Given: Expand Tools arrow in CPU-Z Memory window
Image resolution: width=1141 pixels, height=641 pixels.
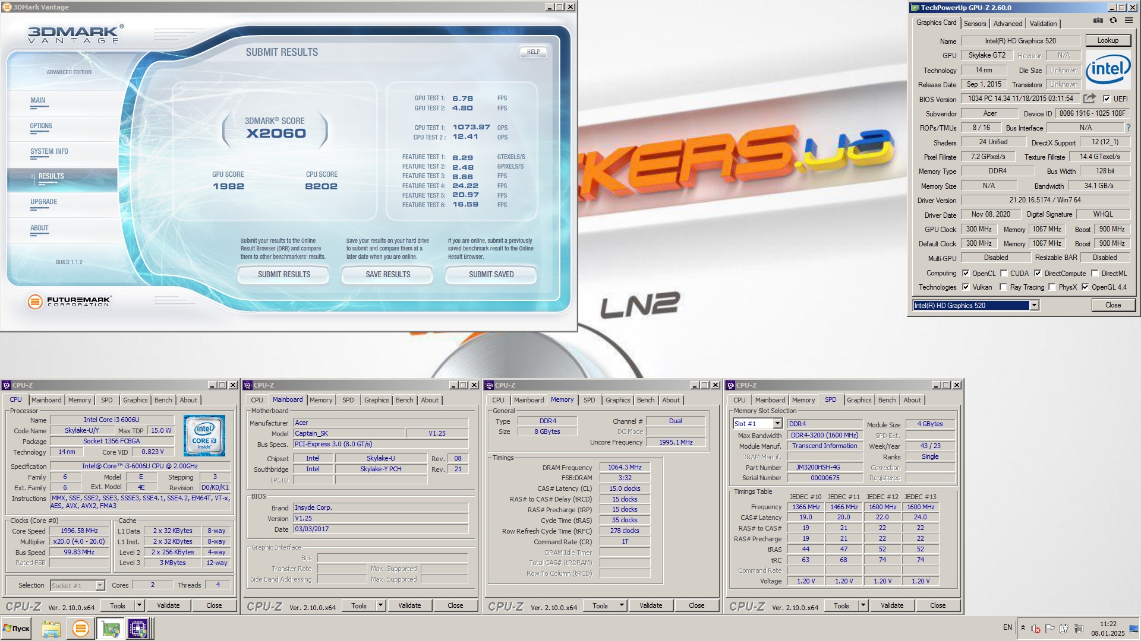Looking at the screenshot, I should pyautogui.click(x=622, y=605).
